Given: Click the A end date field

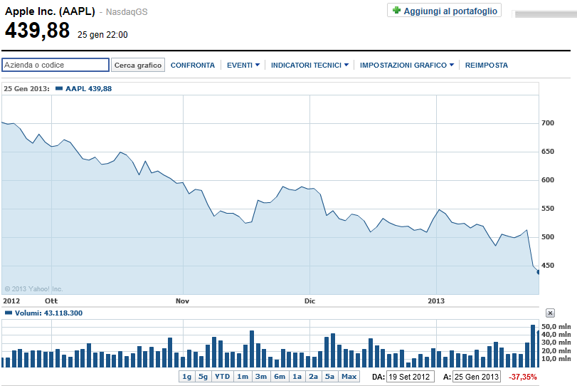Looking at the screenshot, I should point(477,376).
